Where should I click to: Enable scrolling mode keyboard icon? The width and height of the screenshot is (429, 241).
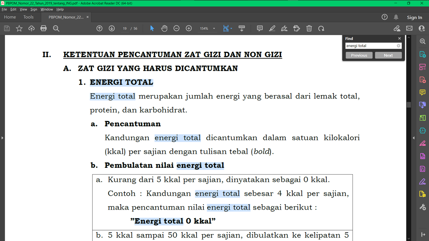[x=241, y=28]
